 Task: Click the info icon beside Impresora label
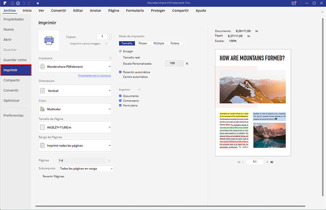pos(110,58)
